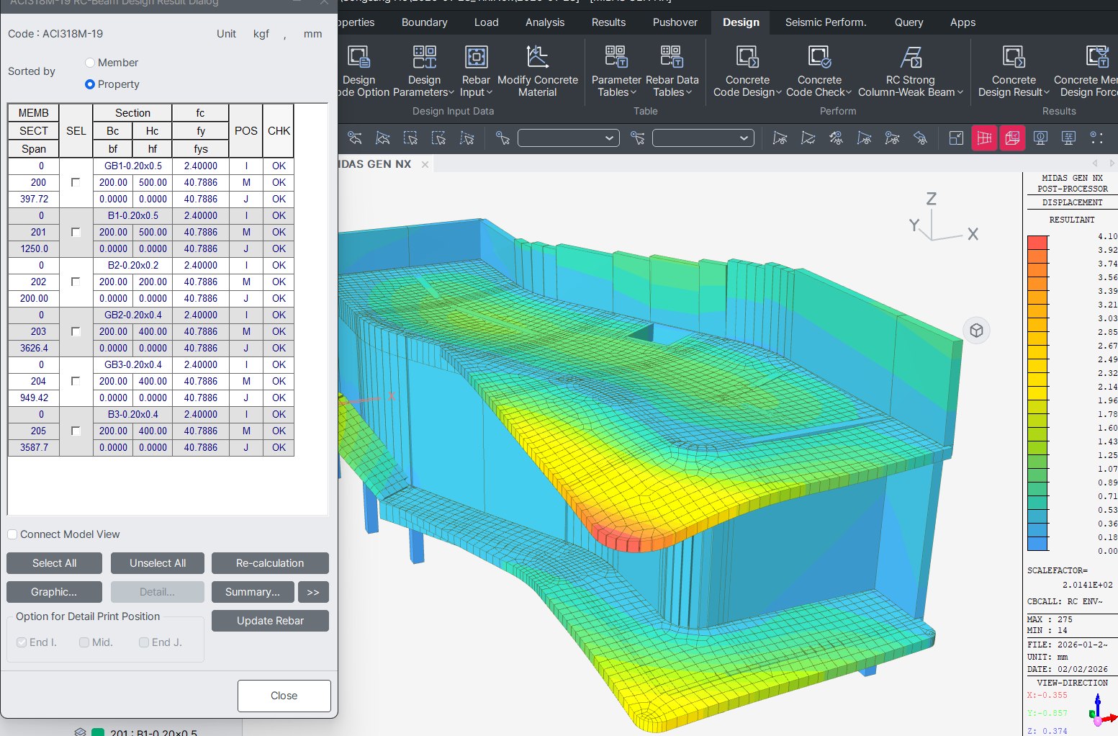Toggle the red mesh display icon
This screenshot has height=736, width=1118.
984,138
